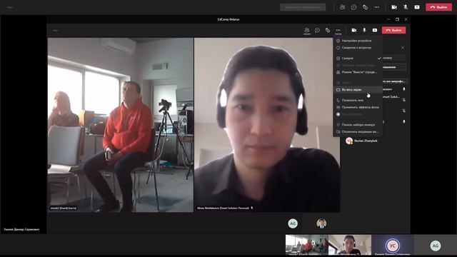
Task: Choose Apply background effects menu item
Action: (x=358, y=107)
